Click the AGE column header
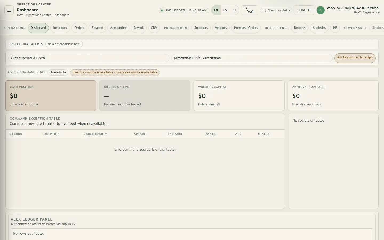The width and height of the screenshot is (384, 240). coord(238,134)
